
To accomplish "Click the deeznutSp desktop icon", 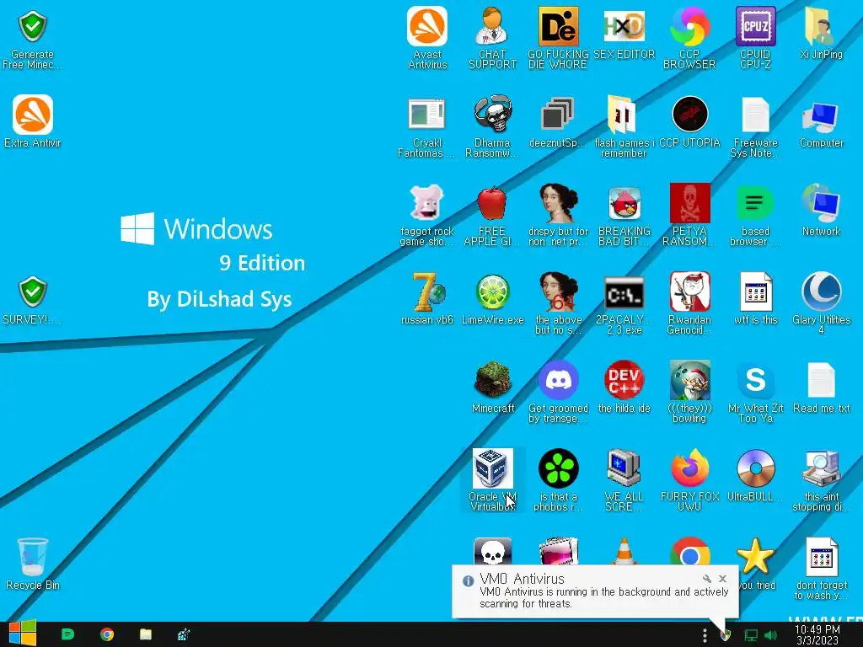I will pos(558,122).
